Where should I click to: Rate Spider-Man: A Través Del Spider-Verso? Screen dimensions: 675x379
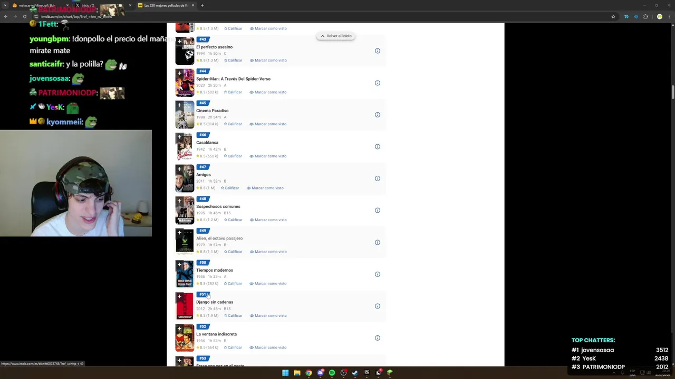233,92
